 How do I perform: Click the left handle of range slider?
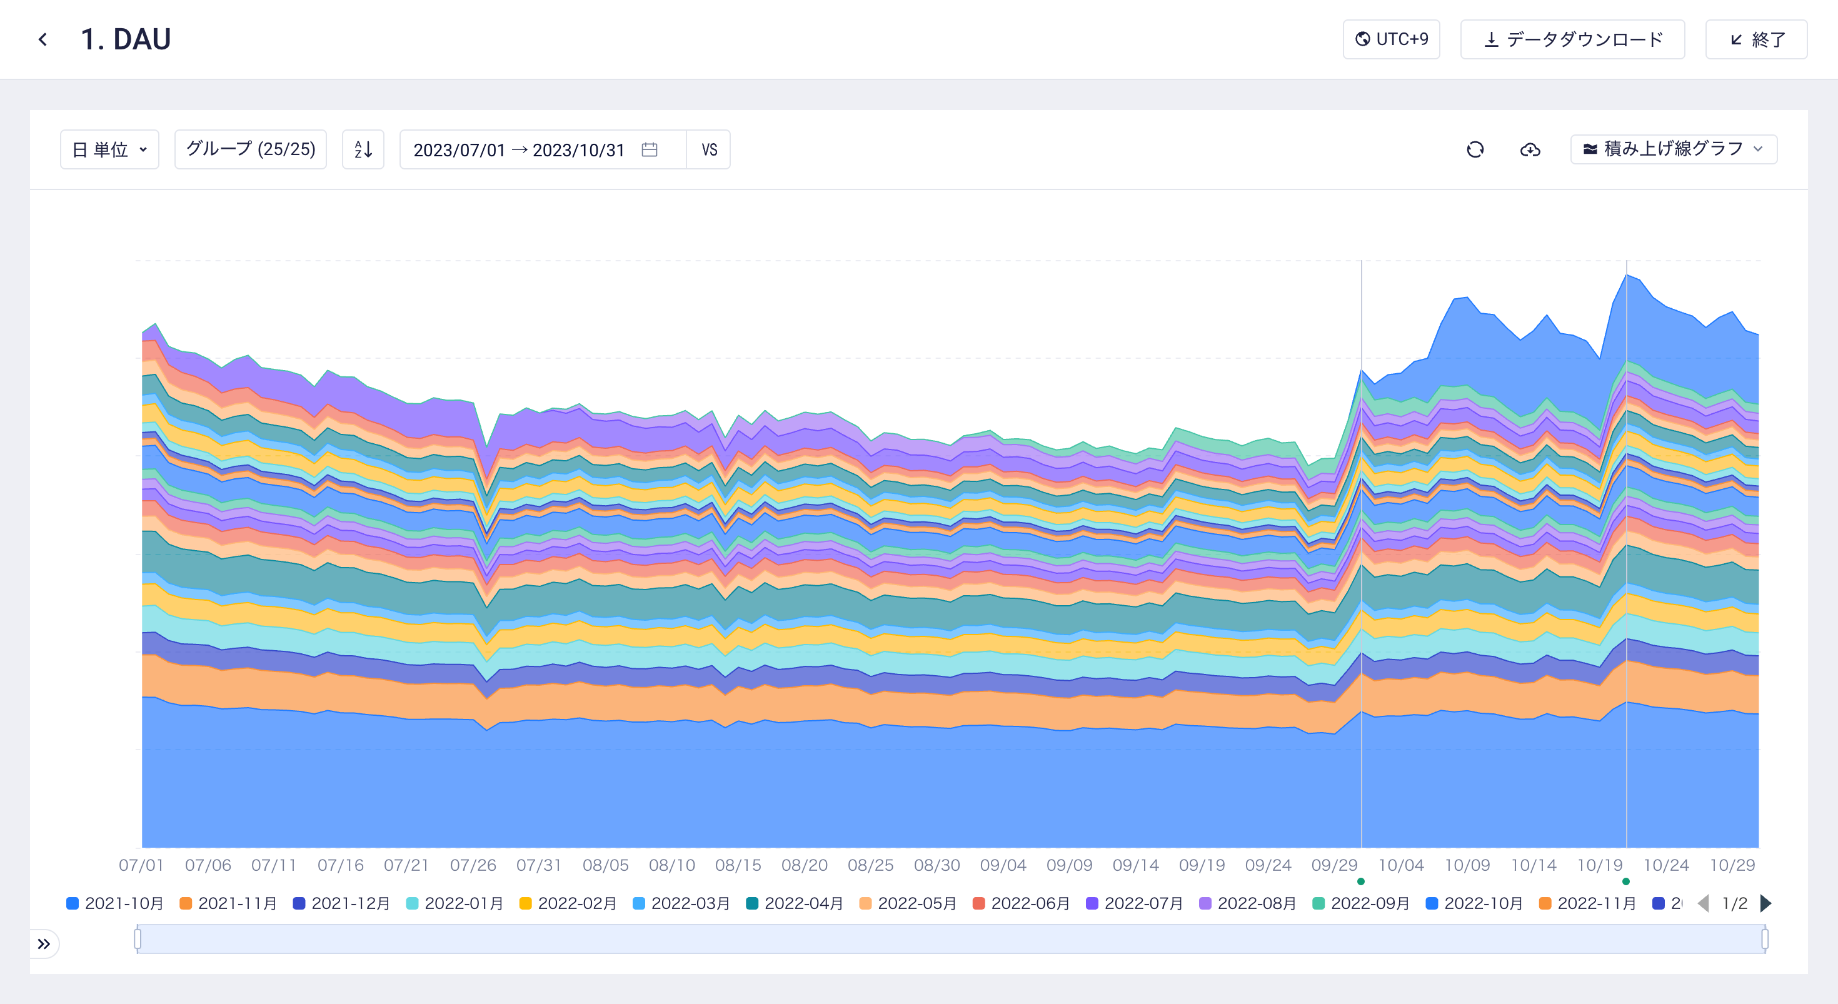point(138,939)
